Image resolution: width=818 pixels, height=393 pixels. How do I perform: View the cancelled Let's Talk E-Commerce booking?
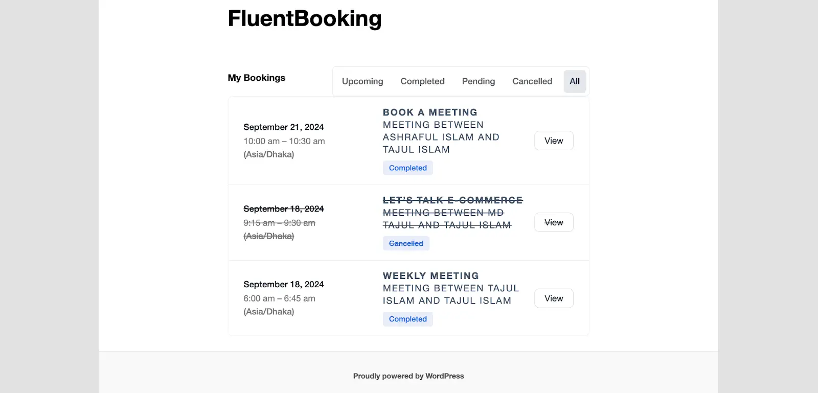coord(554,222)
